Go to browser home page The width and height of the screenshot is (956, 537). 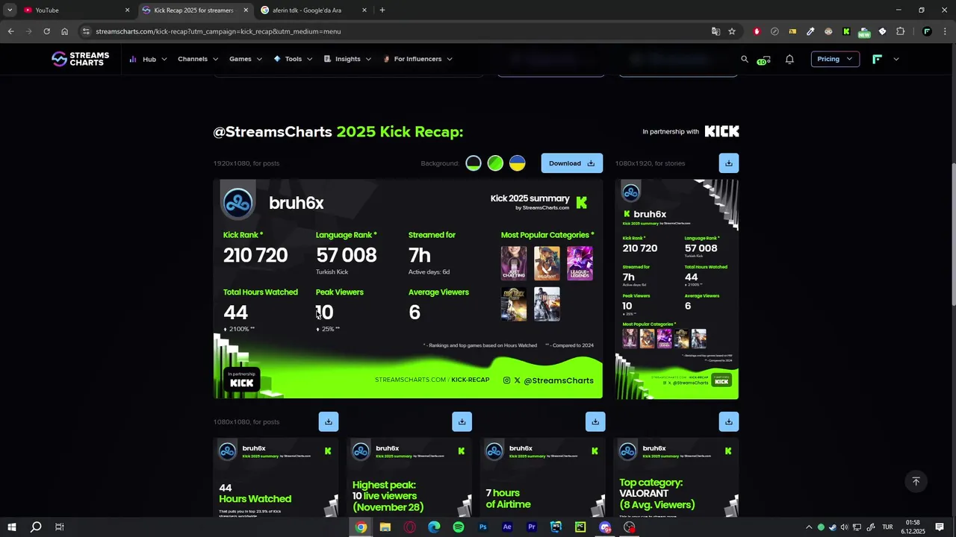coord(64,31)
